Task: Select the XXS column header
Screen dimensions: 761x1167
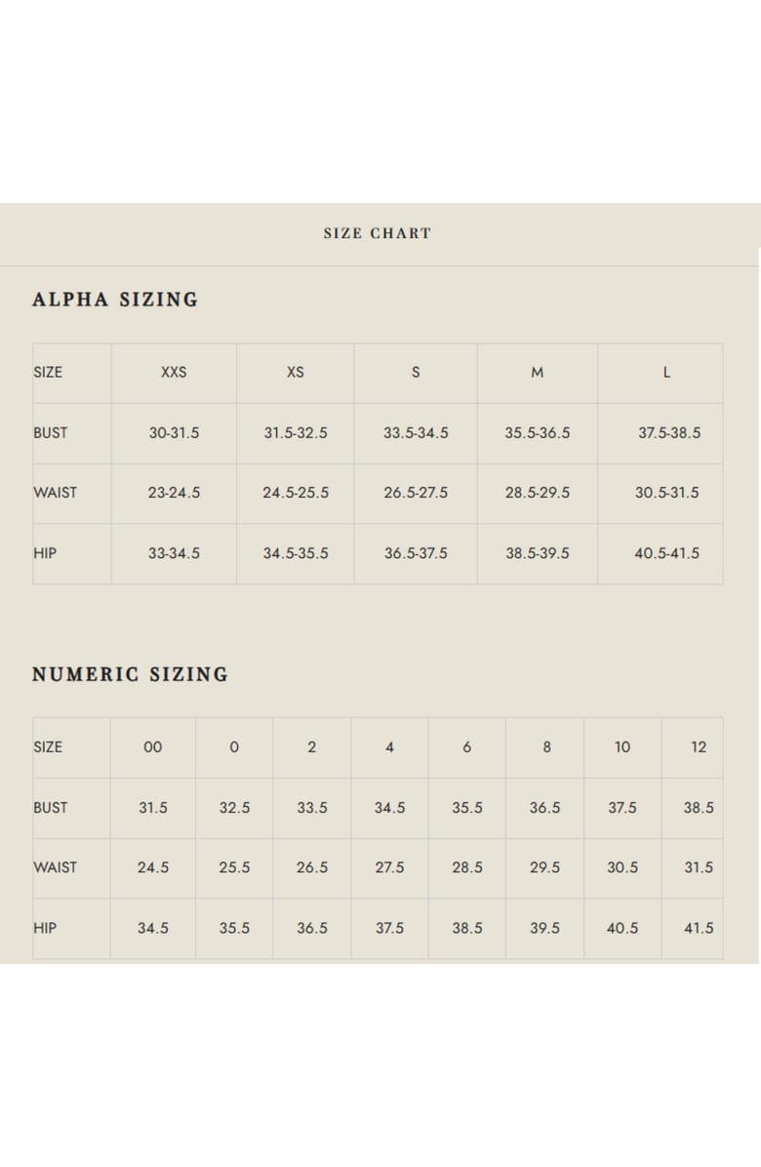Action: point(174,372)
